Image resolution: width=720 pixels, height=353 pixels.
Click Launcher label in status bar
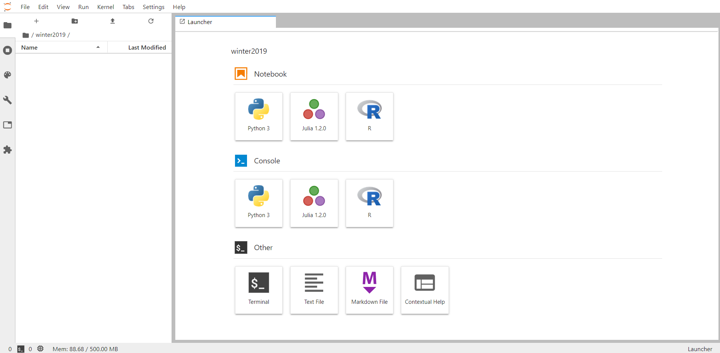click(x=700, y=349)
